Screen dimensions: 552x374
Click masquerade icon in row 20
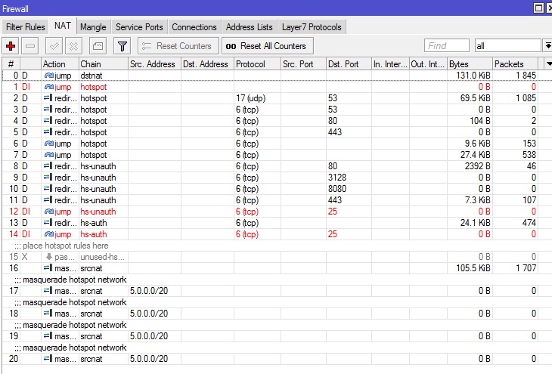48,359
